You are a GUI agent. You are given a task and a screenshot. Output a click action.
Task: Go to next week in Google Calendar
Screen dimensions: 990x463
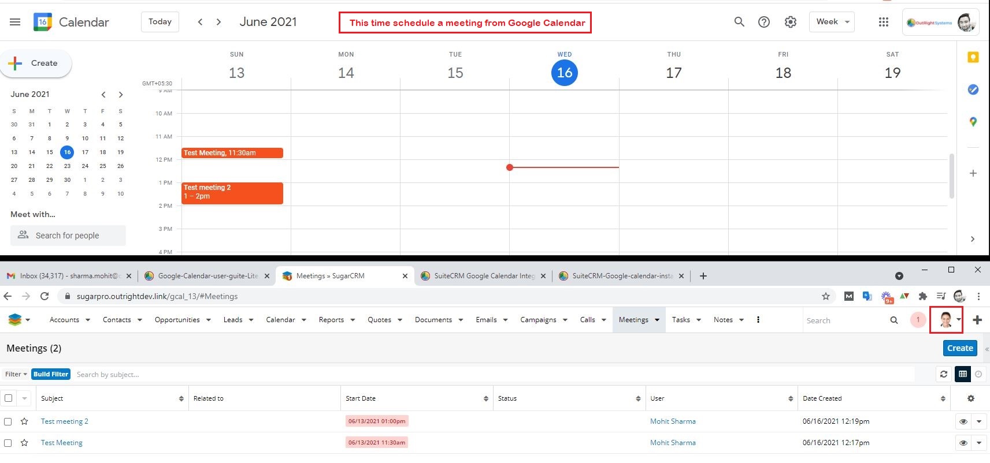coord(218,22)
